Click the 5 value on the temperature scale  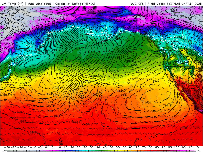(x=53, y=147)
